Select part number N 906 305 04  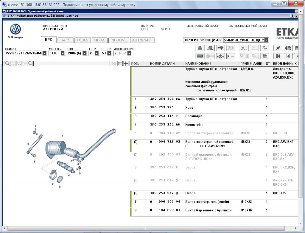(x=165, y=202)
